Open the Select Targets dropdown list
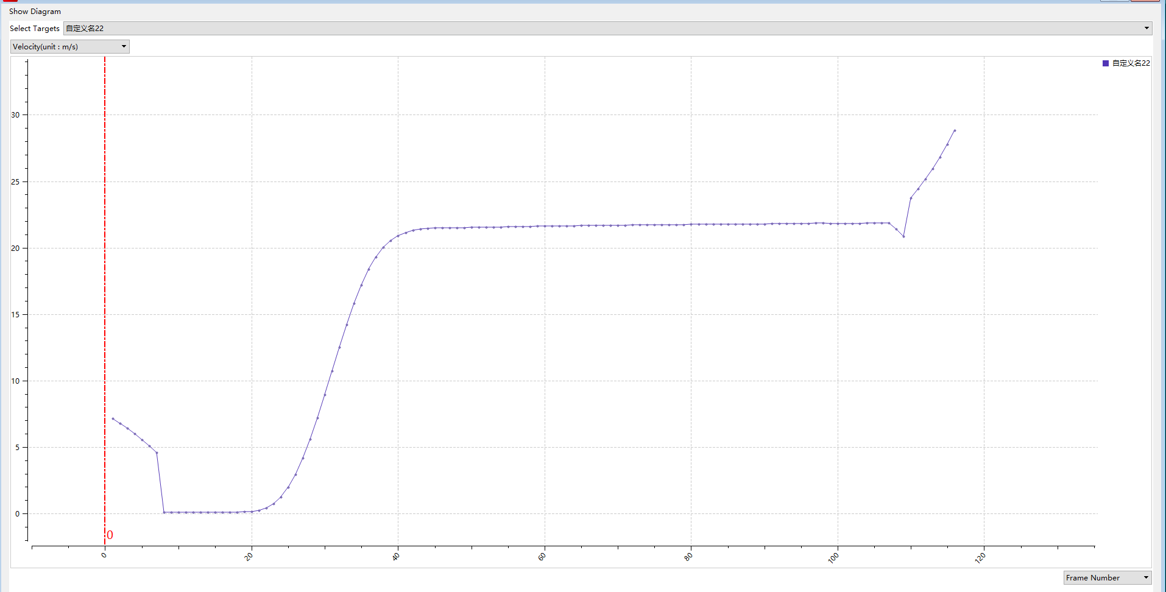 point(1146,28)
